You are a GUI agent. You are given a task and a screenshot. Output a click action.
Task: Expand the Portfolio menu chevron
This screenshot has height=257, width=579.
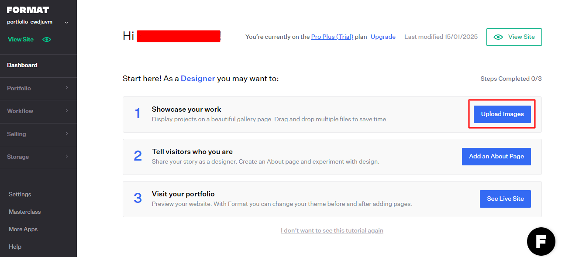(x=67, y=88)
